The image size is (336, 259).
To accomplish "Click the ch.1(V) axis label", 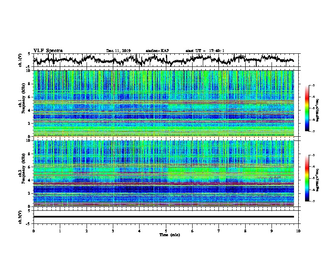I will (20, 60).
